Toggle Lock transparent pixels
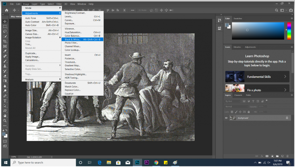This screenshot has width=295, height=167. point(232,112)
